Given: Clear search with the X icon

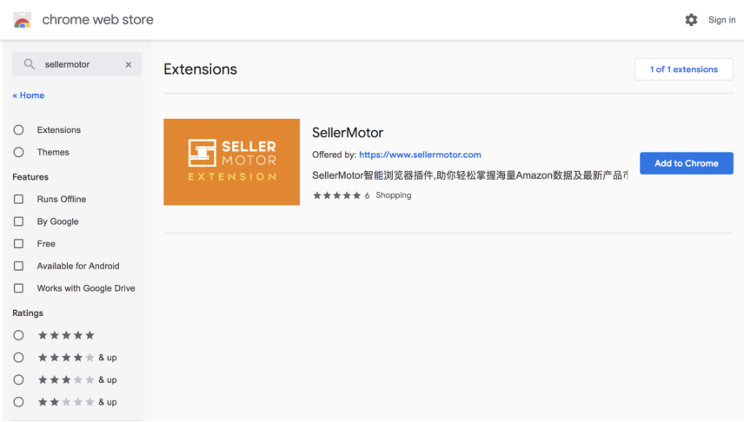Looking at the screenshot, I should (x=129, y=64).
